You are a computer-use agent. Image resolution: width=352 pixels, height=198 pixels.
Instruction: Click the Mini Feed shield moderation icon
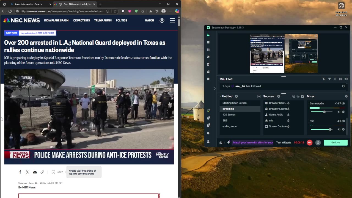click(324, 79)
